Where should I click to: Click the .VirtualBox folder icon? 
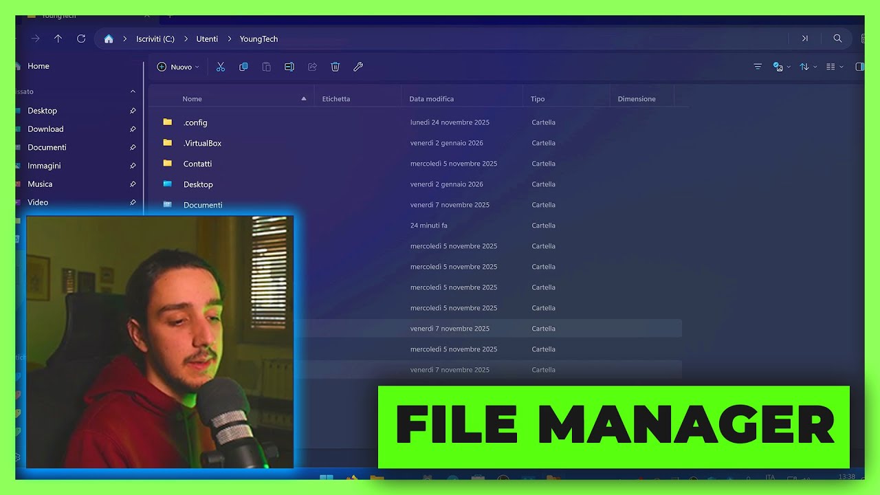coord(168,142)
